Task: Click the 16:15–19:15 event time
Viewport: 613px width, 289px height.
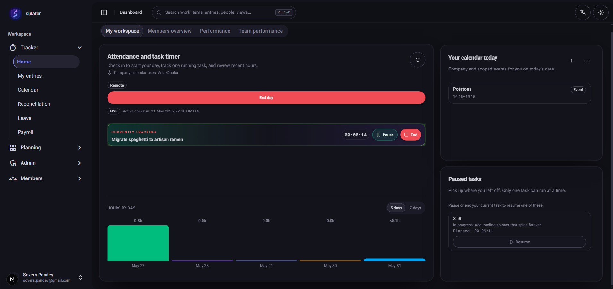Action: click(464, 97)
